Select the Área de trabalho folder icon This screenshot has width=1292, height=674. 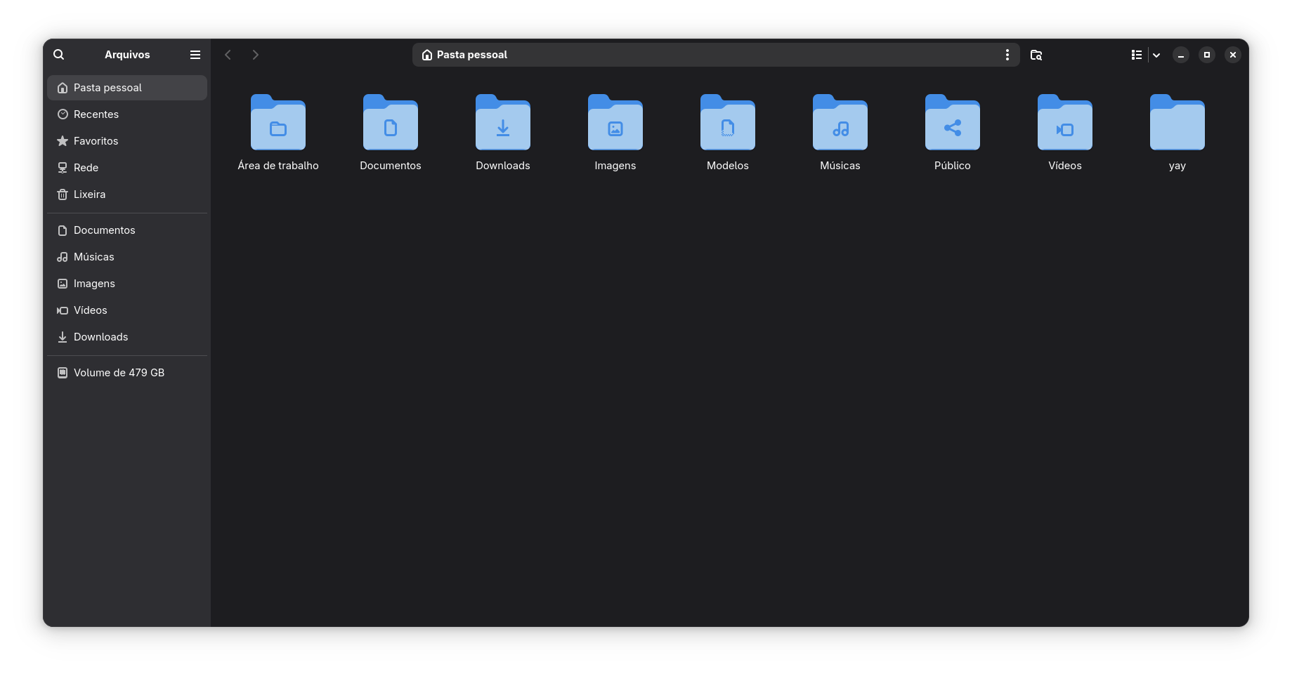(x=278, y=122)
